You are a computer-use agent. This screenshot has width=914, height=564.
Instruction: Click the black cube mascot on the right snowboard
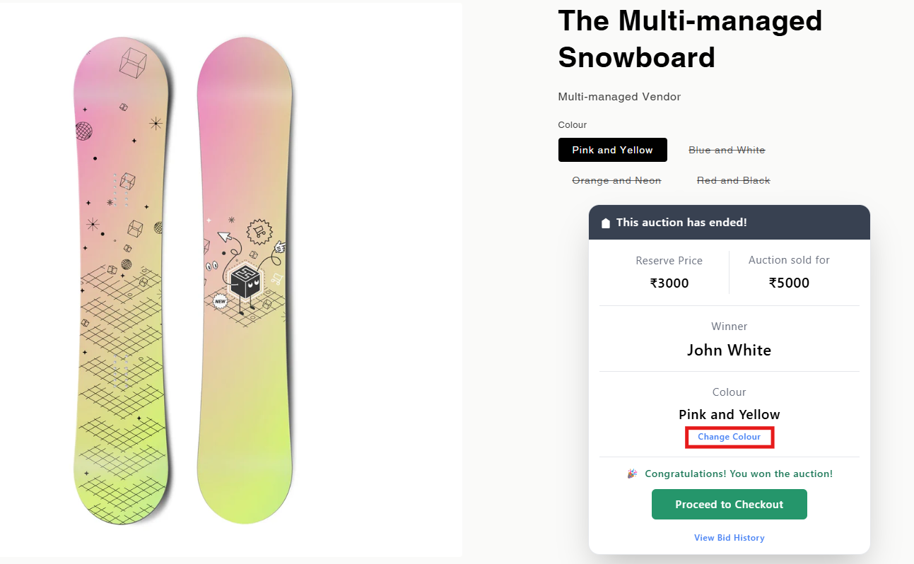pyautogui.click(x=245, y=281)
